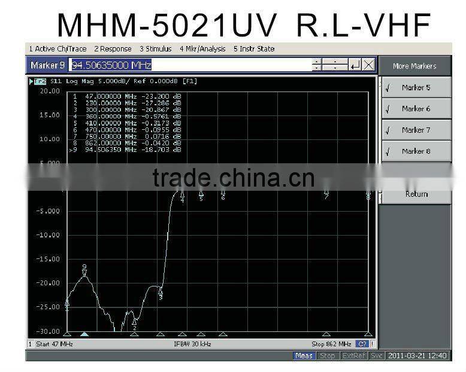The image size is (466, 372).
Task: Click the Svc status indicator
Action: coord(376,355)
